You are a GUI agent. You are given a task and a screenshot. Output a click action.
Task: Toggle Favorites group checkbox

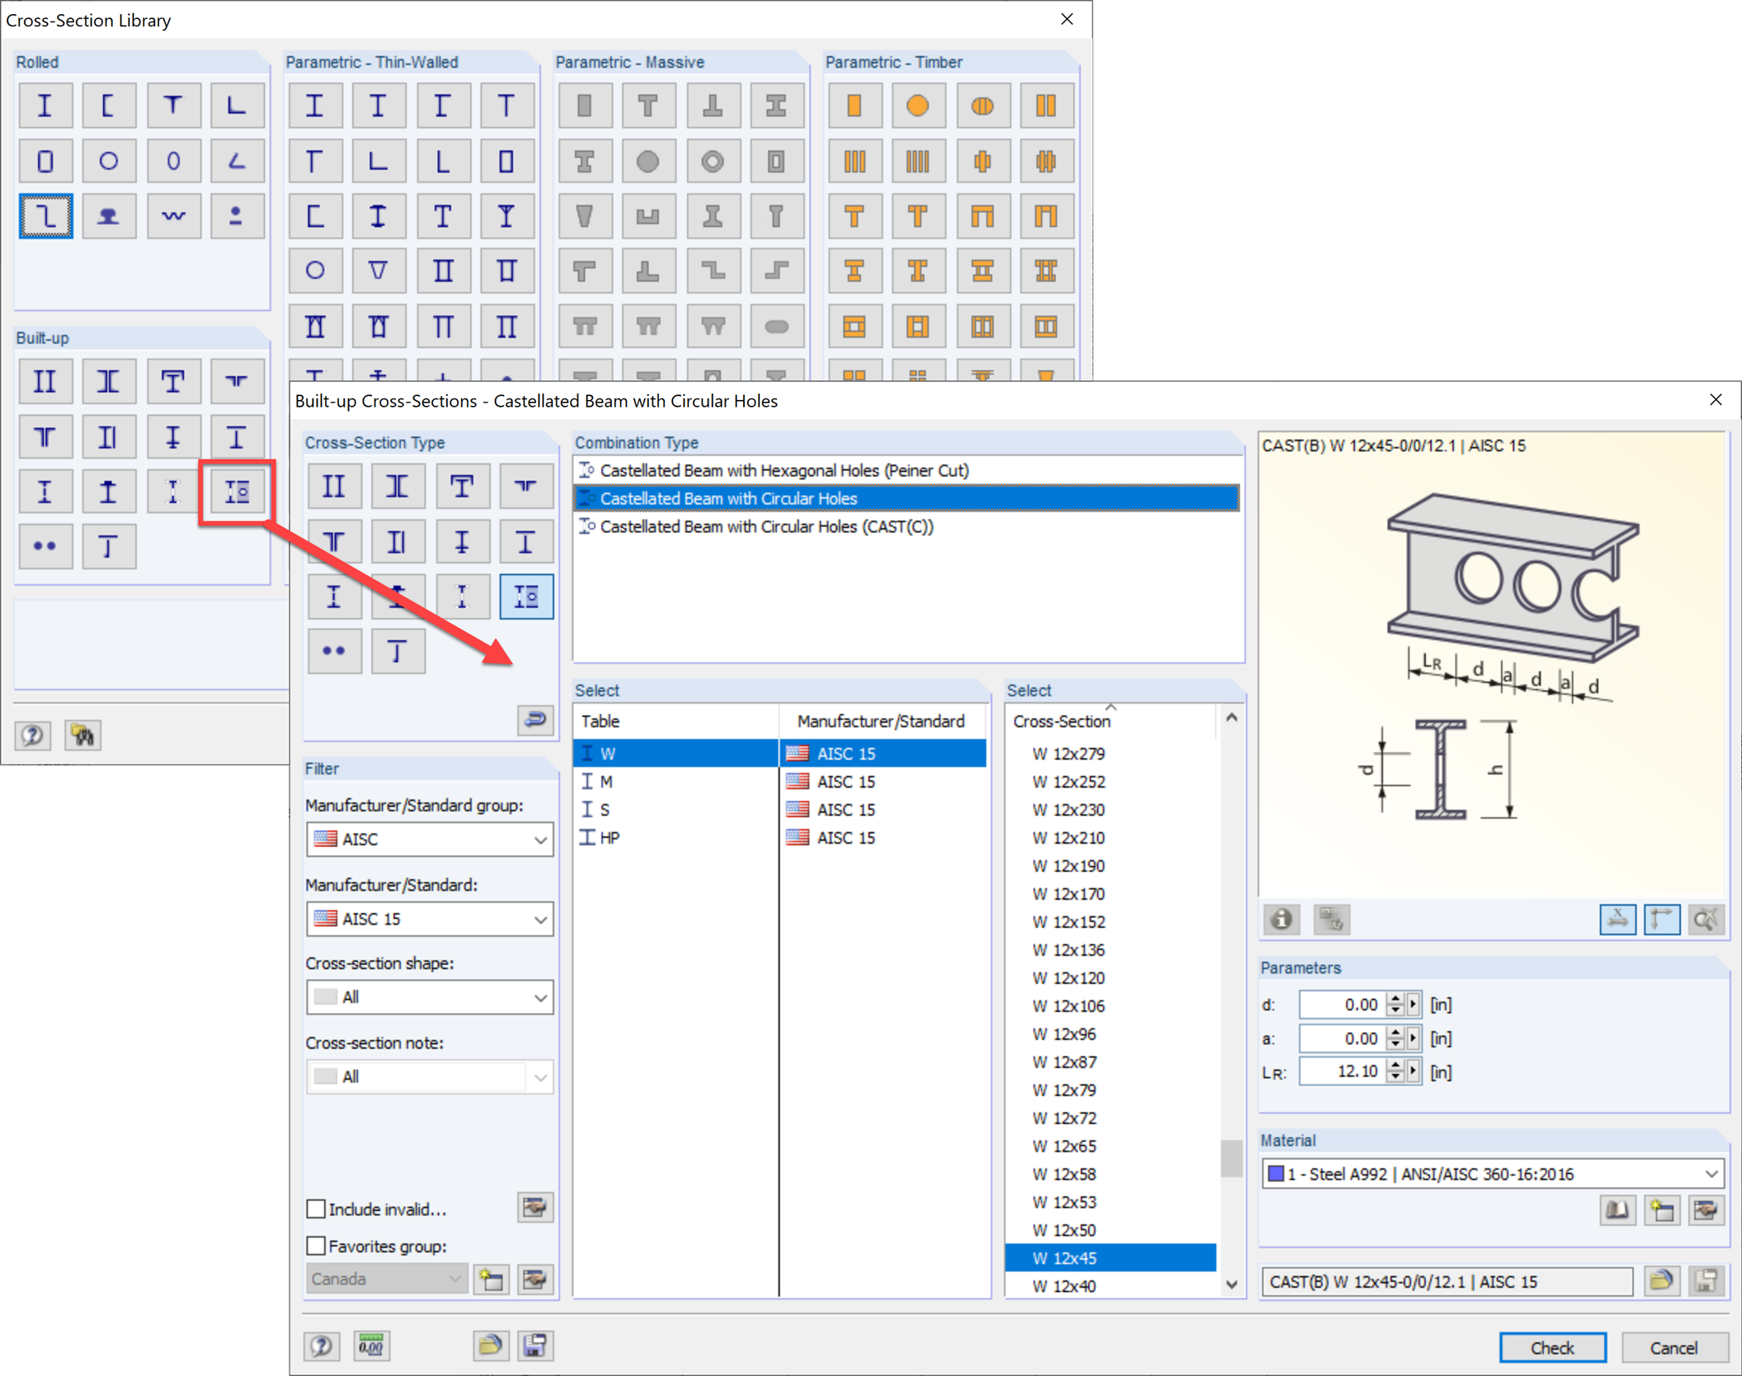[x=316, y=1246]
